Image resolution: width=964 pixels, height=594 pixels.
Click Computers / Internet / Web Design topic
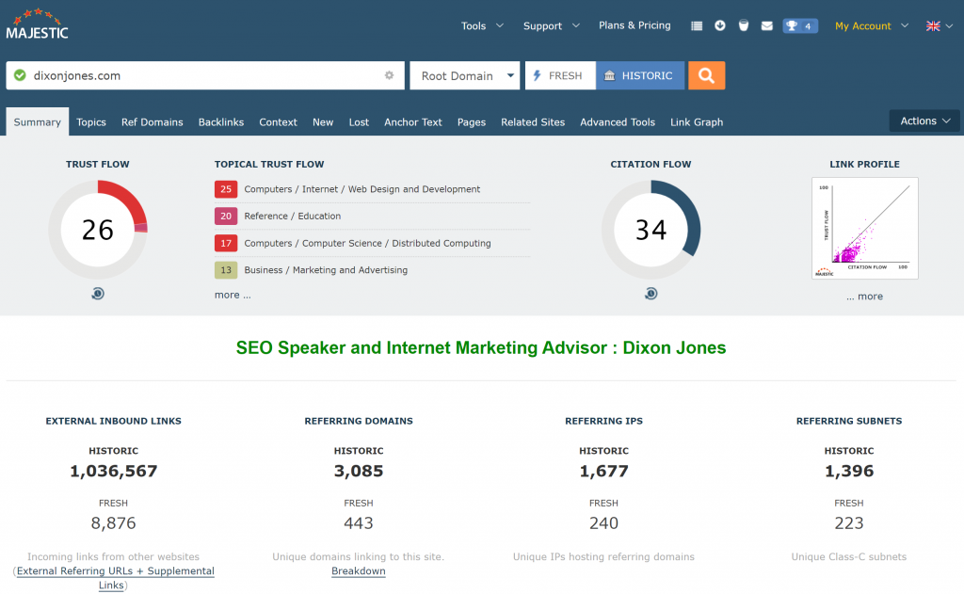pos(362,189)
